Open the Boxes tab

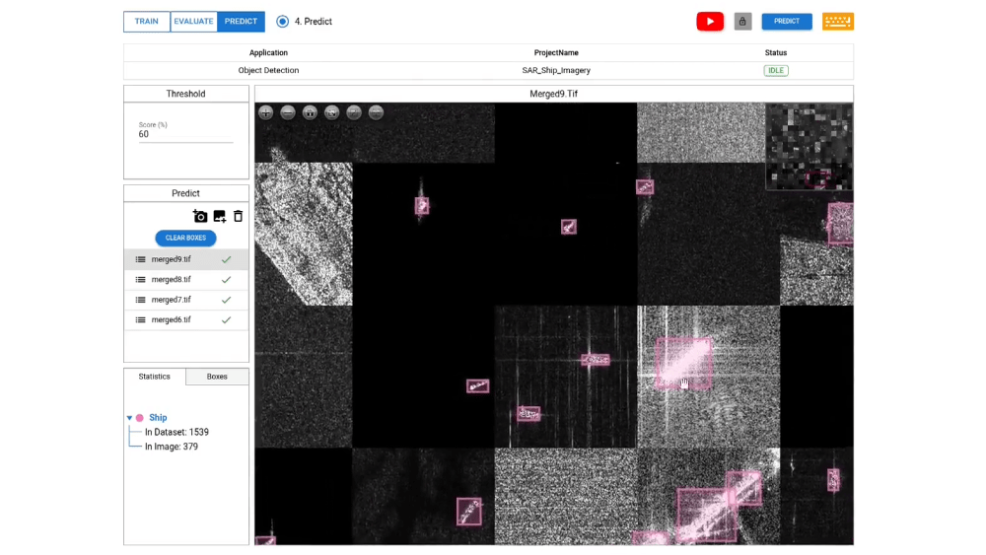click(x=217, y=377)
